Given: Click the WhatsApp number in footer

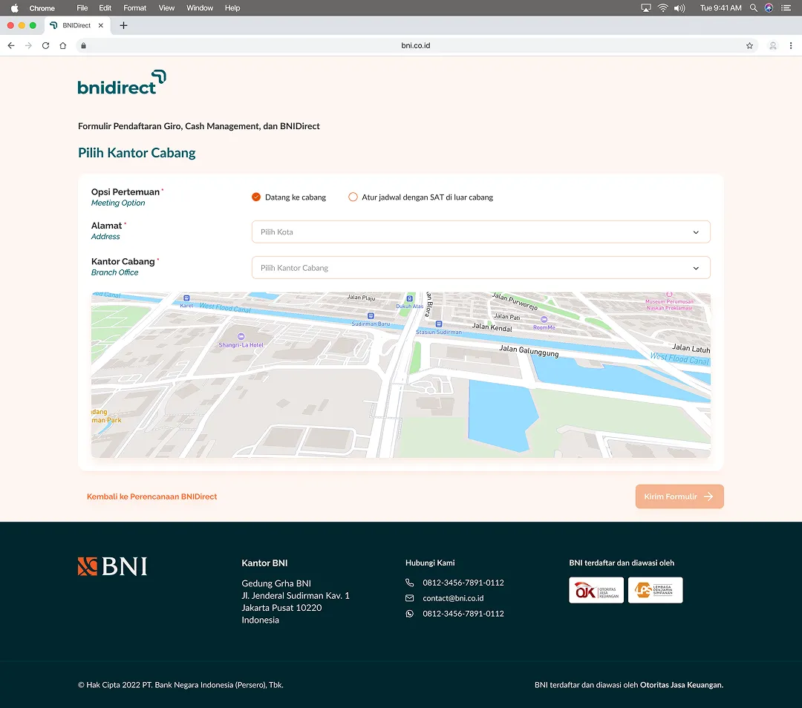Looking at the screenshot, I should (x=463, y=614).
